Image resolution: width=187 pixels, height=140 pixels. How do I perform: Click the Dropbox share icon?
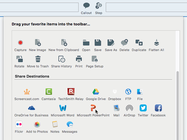pyautogui.click(x=115, y=92)
